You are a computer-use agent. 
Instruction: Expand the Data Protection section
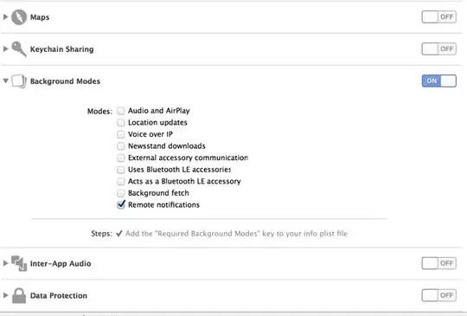point(5,295)
